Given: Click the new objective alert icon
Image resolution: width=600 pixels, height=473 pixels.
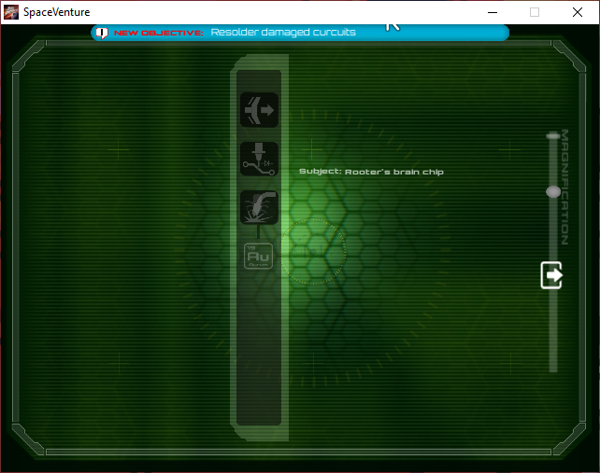Looking at the screenshot, I should [x=102, y=33].
